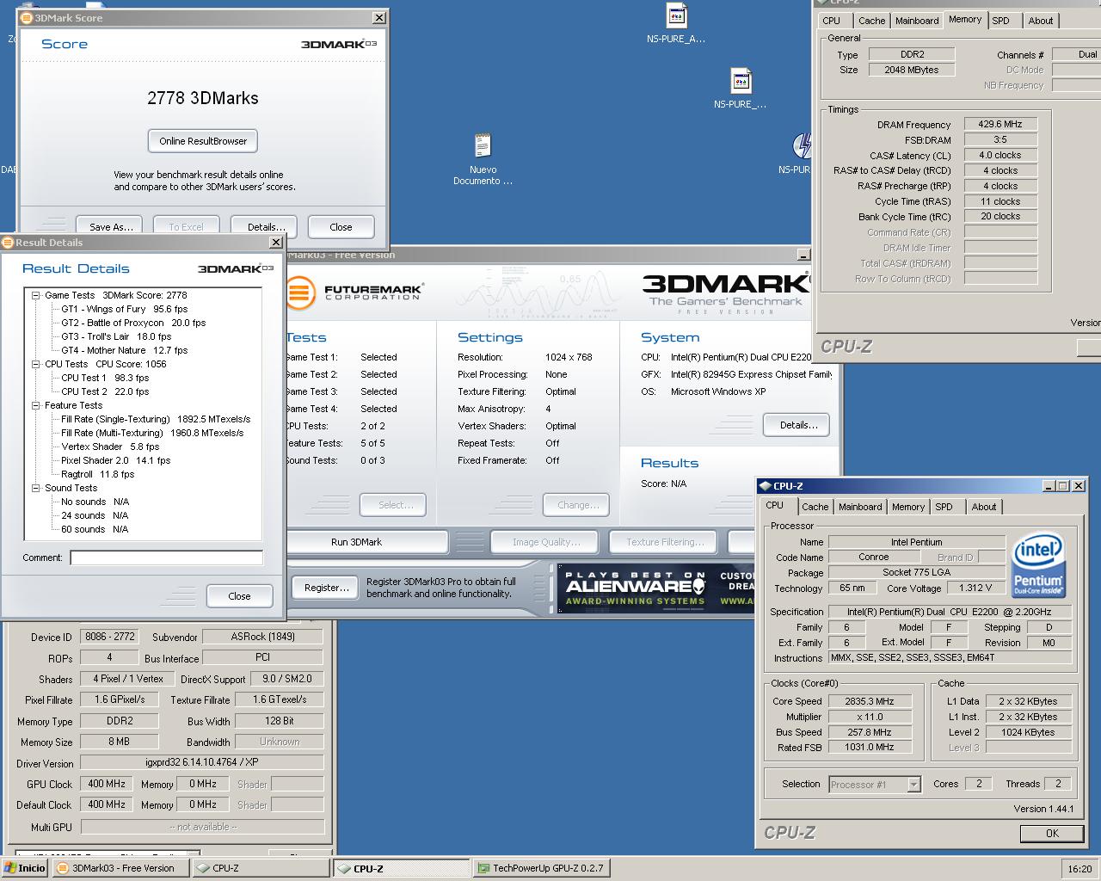Select Pixel Shader 2.0 result row
Viewport: 1101px width, 881px height.
[x=116, y=460]
